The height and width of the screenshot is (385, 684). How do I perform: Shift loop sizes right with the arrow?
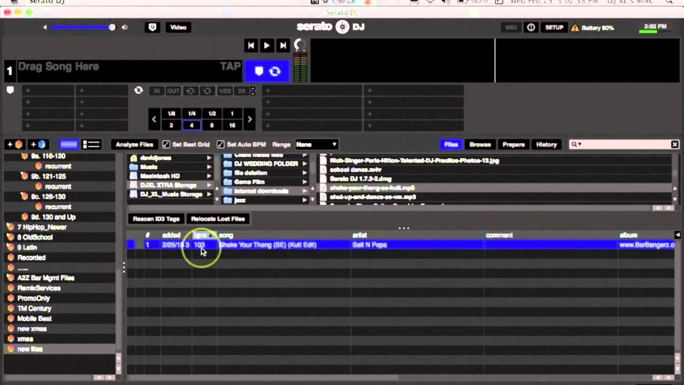[x=250, y=119]
